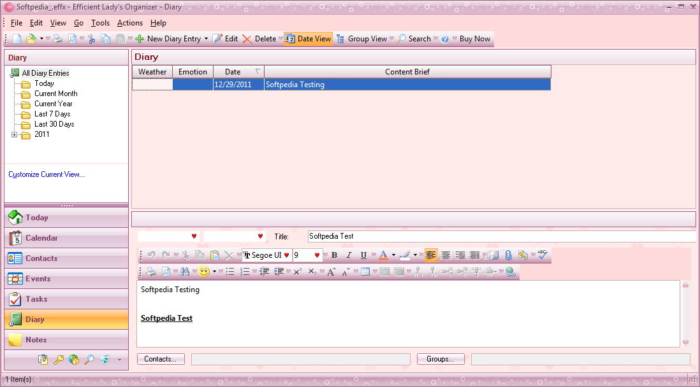This screenshot has width=700, height=387.
Task: Apply bulleted list formatting
Action: point(230,272)
